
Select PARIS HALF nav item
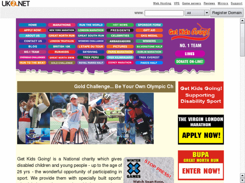click(x=149, y=63)
